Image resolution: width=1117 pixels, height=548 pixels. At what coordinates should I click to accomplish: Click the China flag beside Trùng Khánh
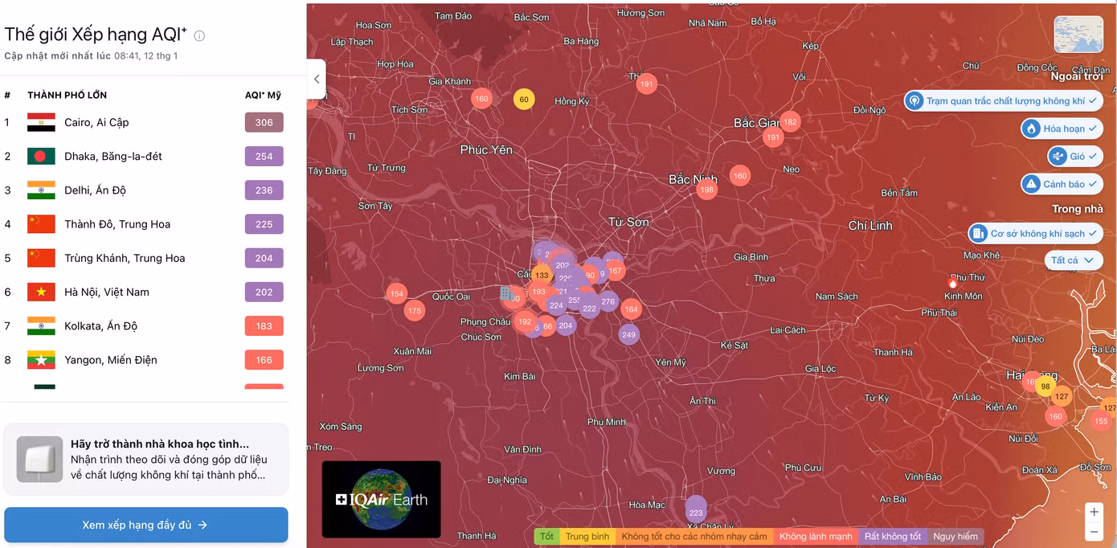point(41,258)
